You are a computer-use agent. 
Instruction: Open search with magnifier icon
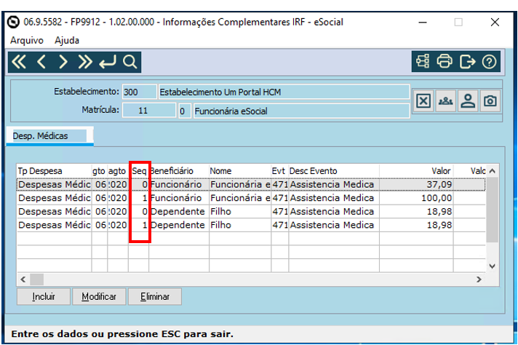[x=129, y=62]
